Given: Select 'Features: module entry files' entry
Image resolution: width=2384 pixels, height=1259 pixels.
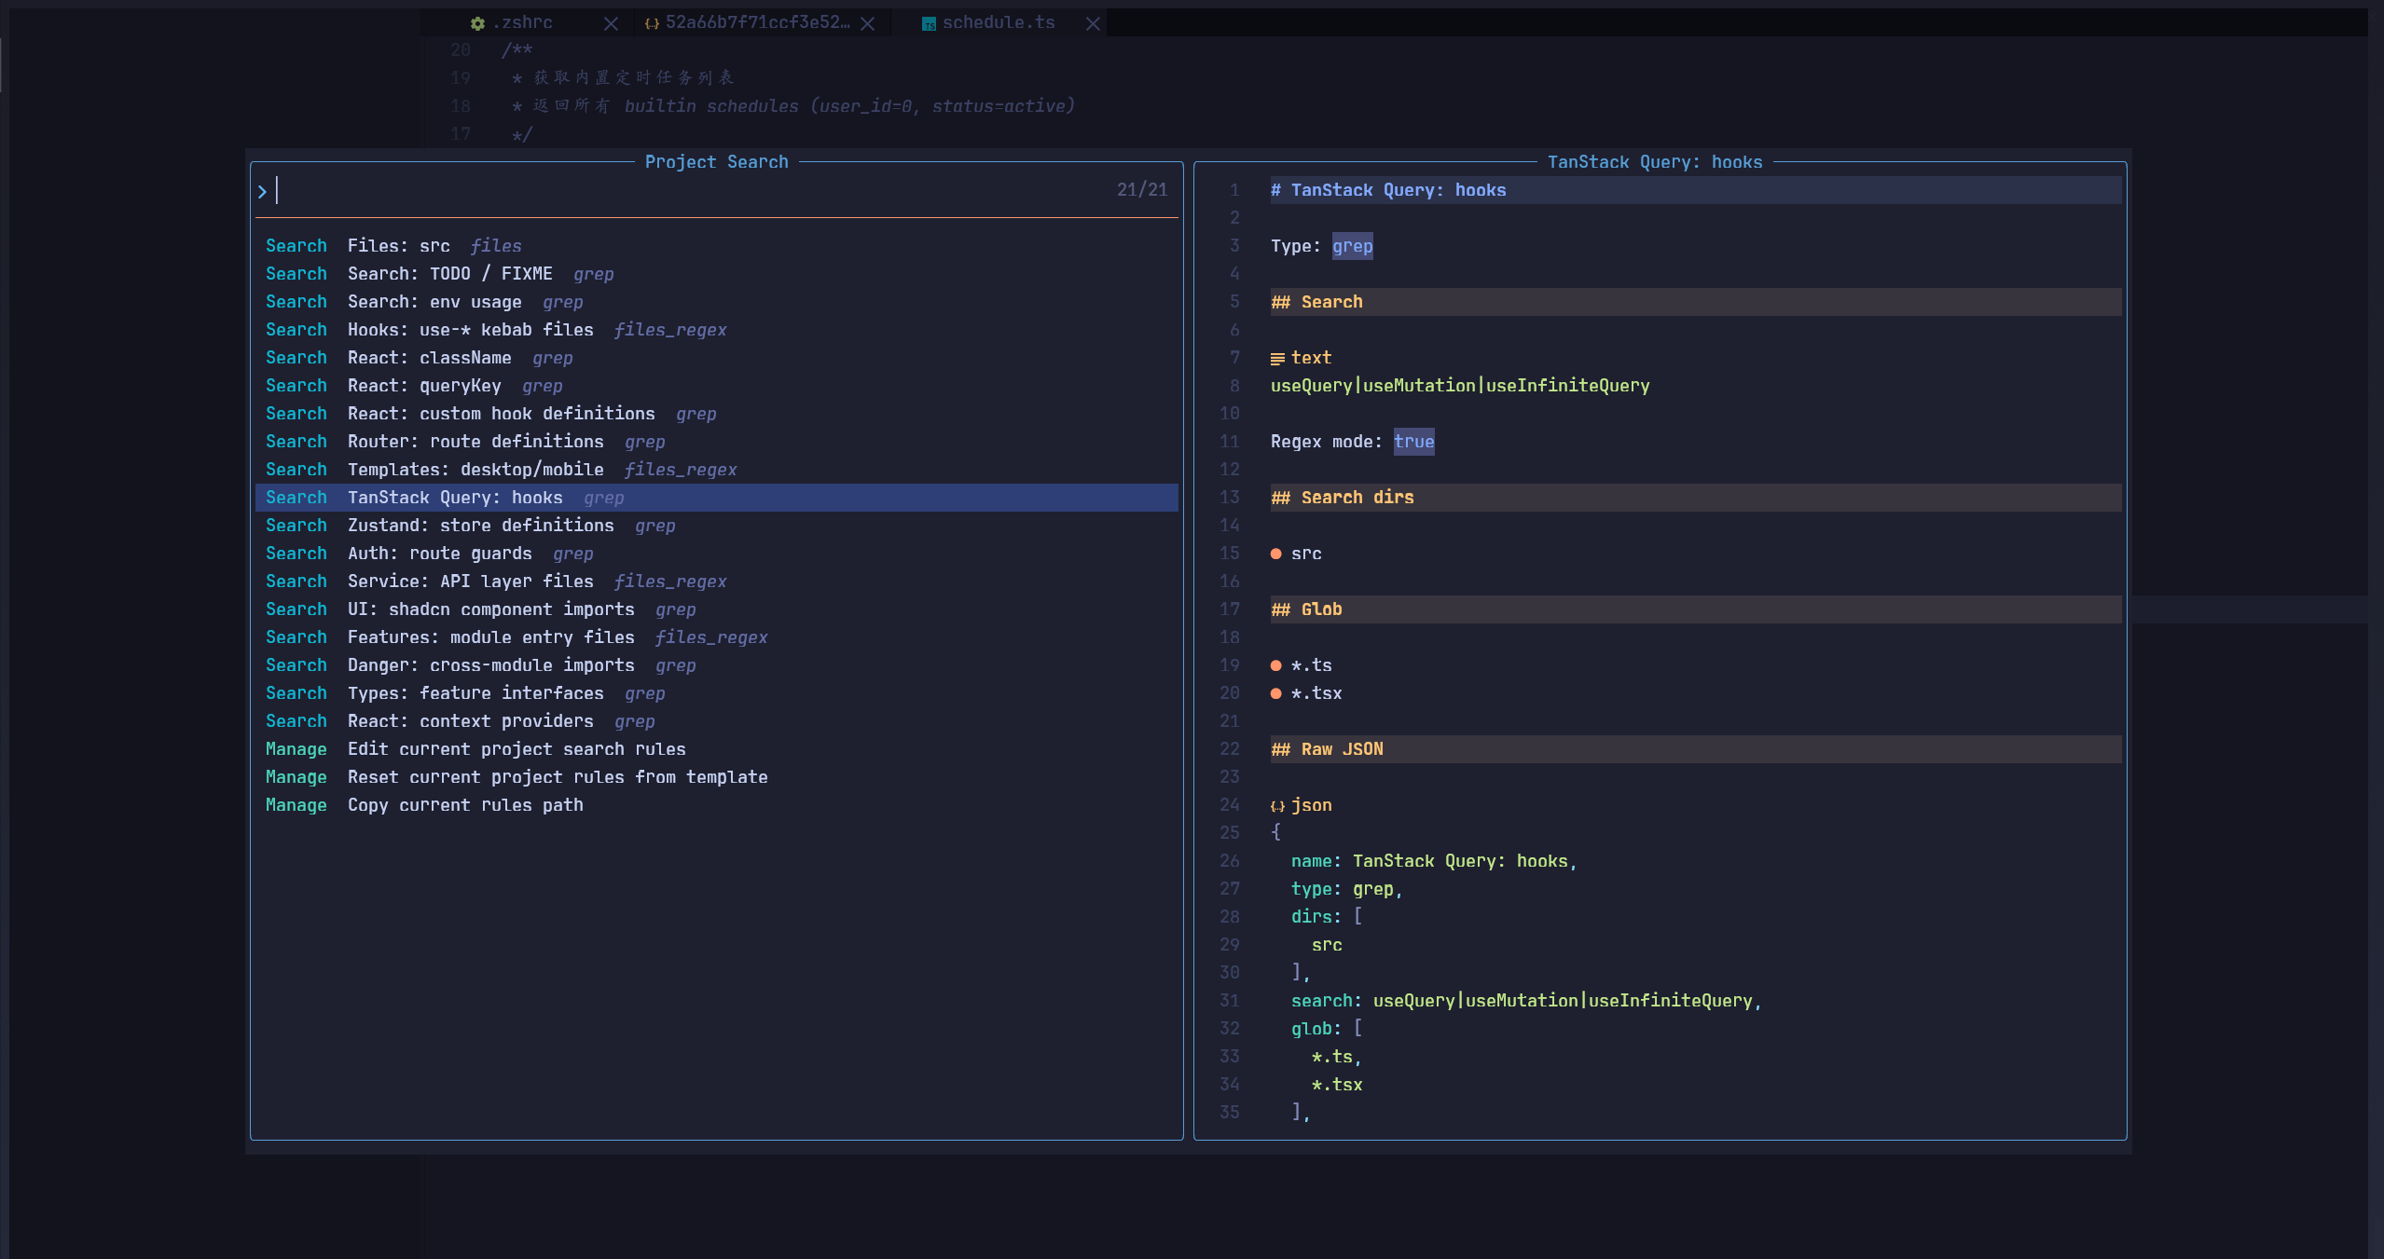Looking at the screenshot, I should click(716, 637).
